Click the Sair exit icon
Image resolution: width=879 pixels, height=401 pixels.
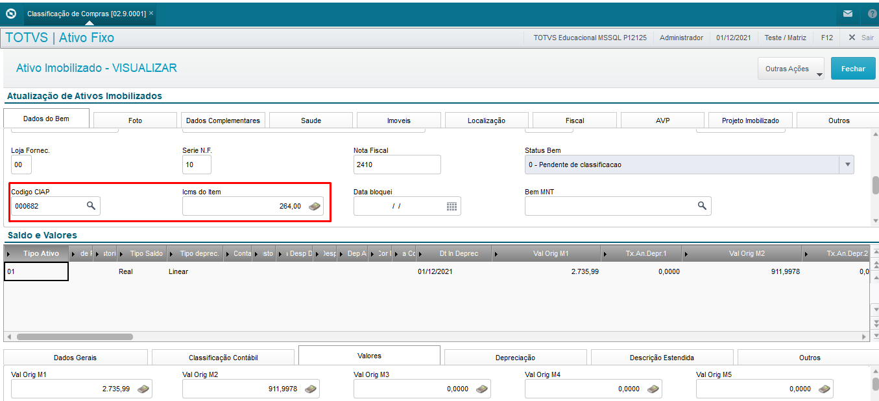coord(852,38)
